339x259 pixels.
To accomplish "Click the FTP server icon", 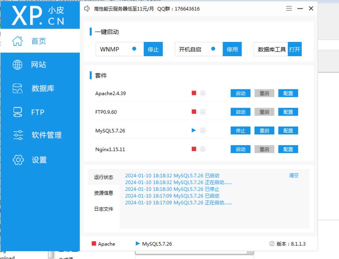I will click(x=17, y=112).
